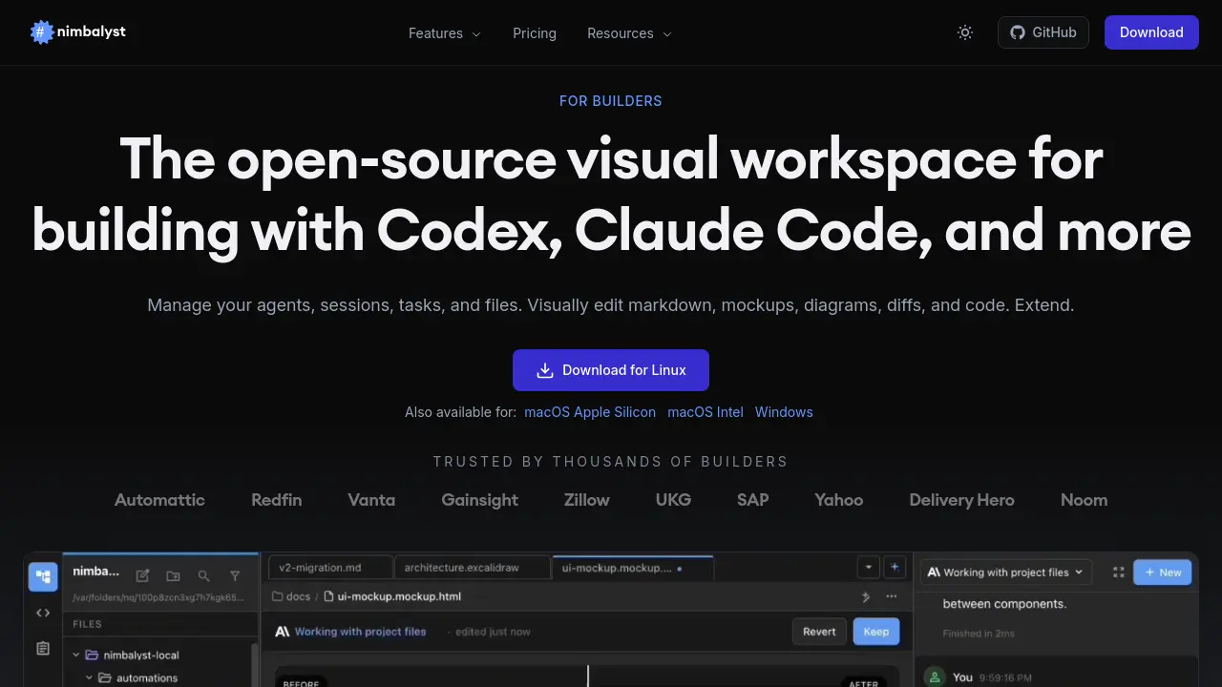
Task: Click the ui-mockup.mockup.html breadcrumb
Action: 392,596
